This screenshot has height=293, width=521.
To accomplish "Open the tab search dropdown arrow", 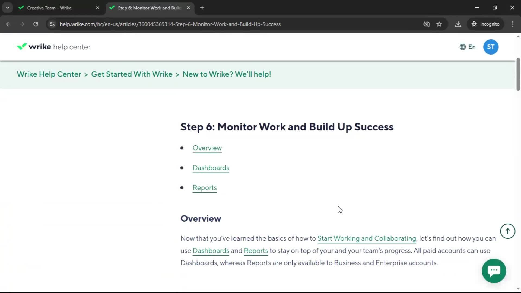I will 7,8.
